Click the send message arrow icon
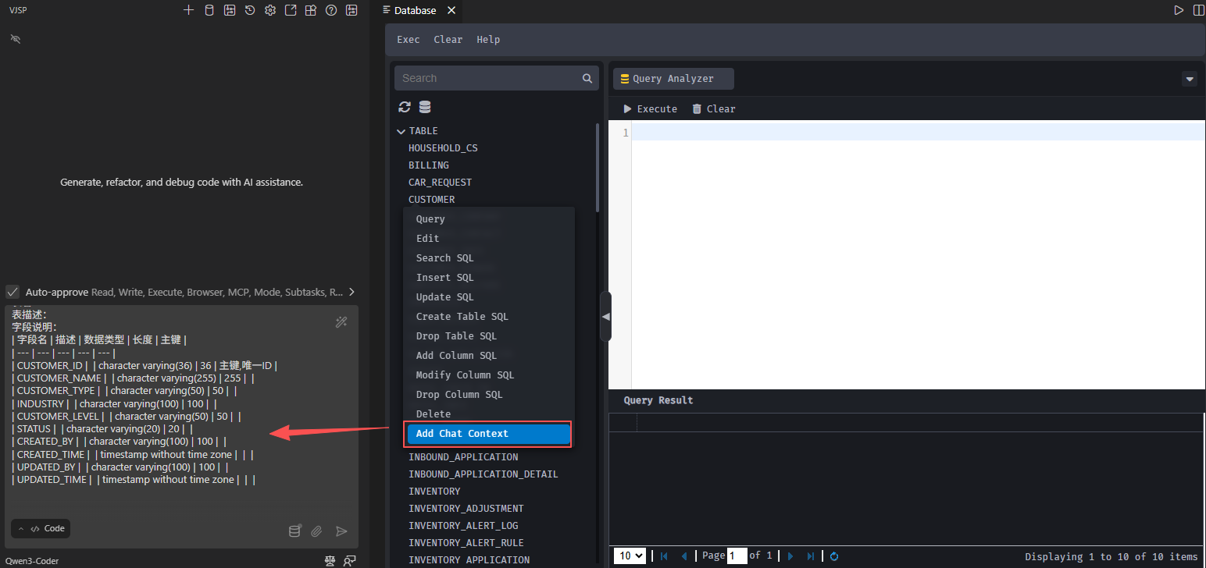Image resolution: width=1206 pixels, height=568 pixels. (x=341, y=531)
